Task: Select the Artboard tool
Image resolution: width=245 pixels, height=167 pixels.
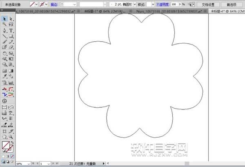Action: point(4,131)
